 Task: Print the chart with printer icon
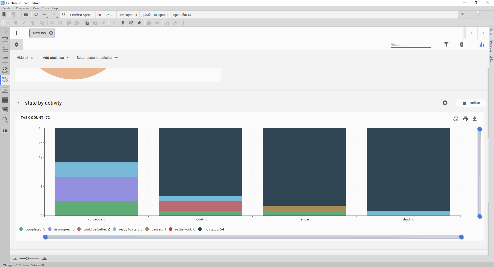click(x=465, y=119)
